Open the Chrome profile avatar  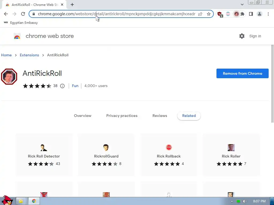point(260,14)
